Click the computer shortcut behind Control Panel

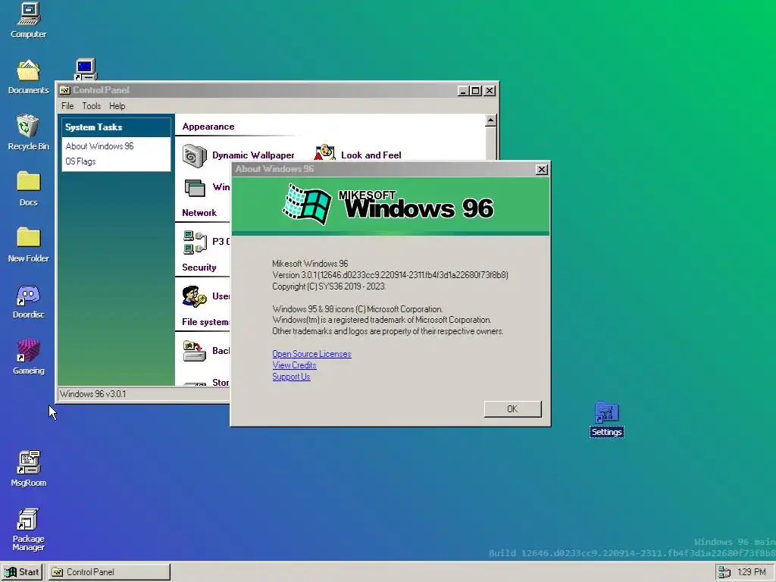click(x=86, y=69)
